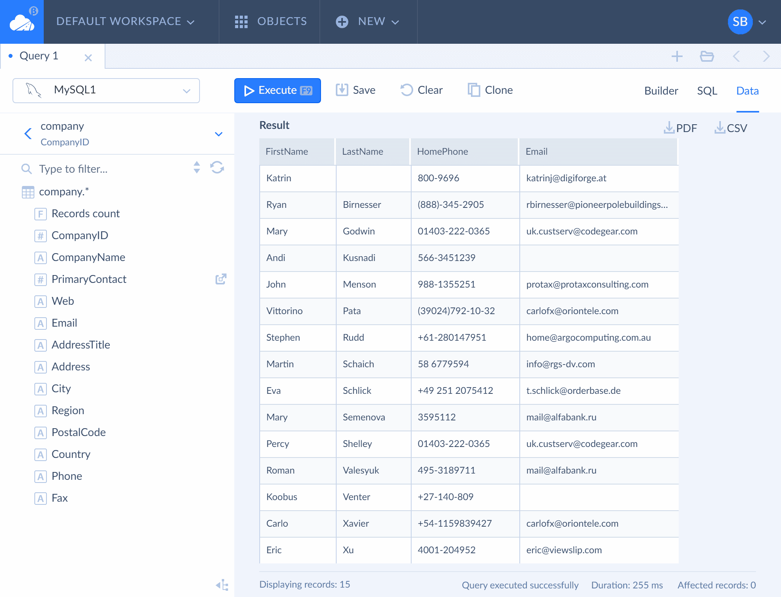The height and width of the screenshot is (597, 781).
Task: Download results as PDF
Action: 680,128
